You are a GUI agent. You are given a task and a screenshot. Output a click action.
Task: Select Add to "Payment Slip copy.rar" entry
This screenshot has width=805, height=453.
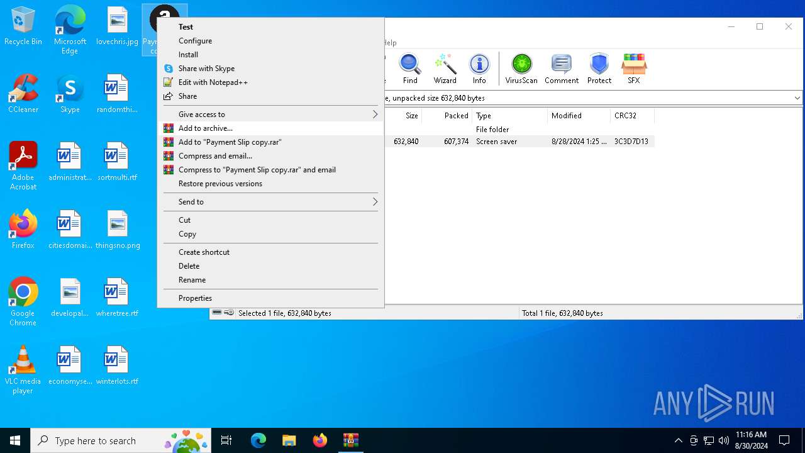pyautogui.click(x=270, y=142)
